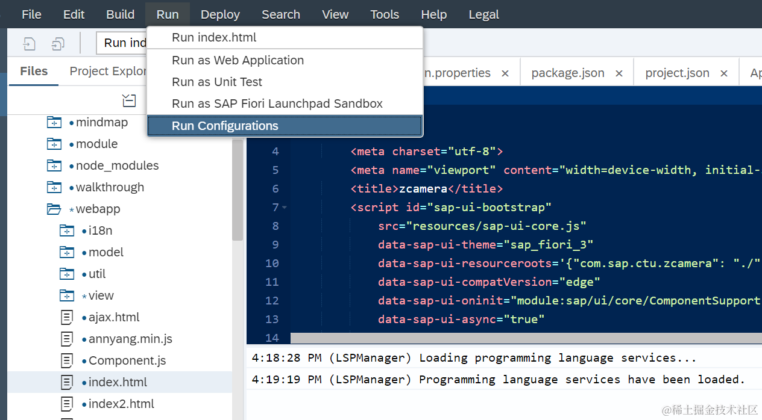Image resolution: width=762 pixels, height=420 pixels.
Task: Click the index.html file icon
Action: point(67,382)
